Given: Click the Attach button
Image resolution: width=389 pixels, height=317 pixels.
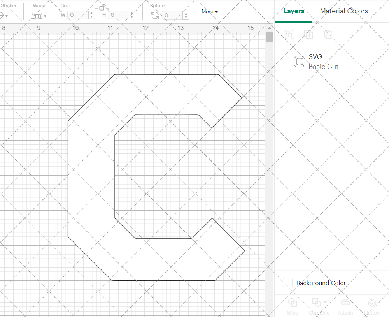Looking at the screenshot, I should (x=345, y=306).
